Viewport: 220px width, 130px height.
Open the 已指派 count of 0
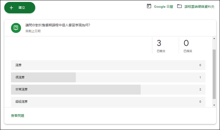188,46
